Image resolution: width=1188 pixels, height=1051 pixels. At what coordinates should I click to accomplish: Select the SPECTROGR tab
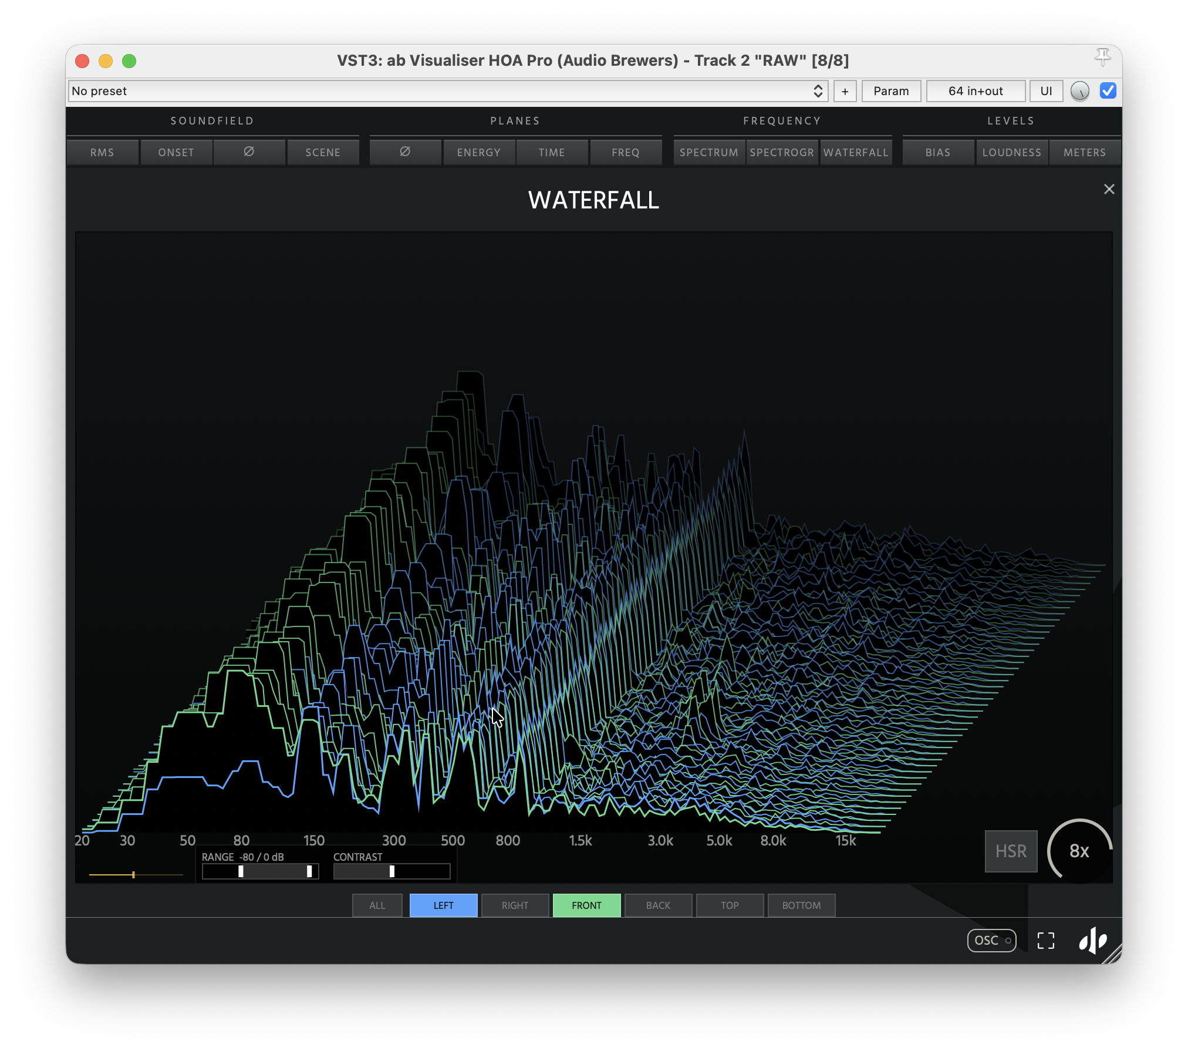tap(782, 152)
